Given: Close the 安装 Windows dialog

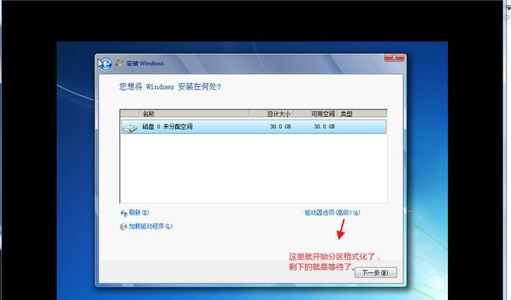Looking at the screenshot, I should (394, 57).
